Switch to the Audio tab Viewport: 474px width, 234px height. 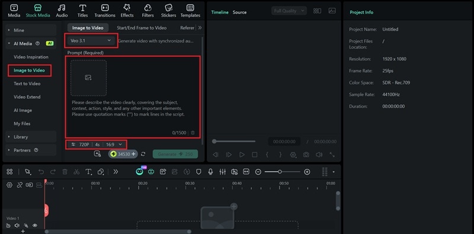tap(62, 11)
